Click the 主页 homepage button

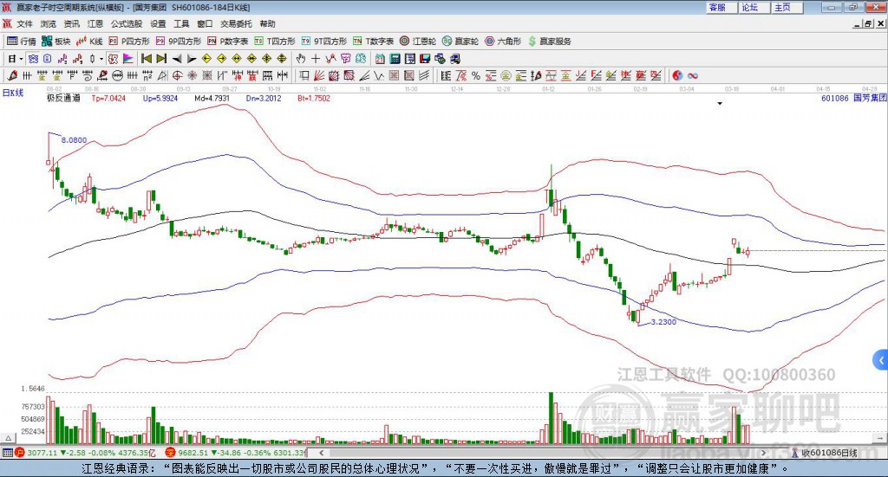coord(787,7)
